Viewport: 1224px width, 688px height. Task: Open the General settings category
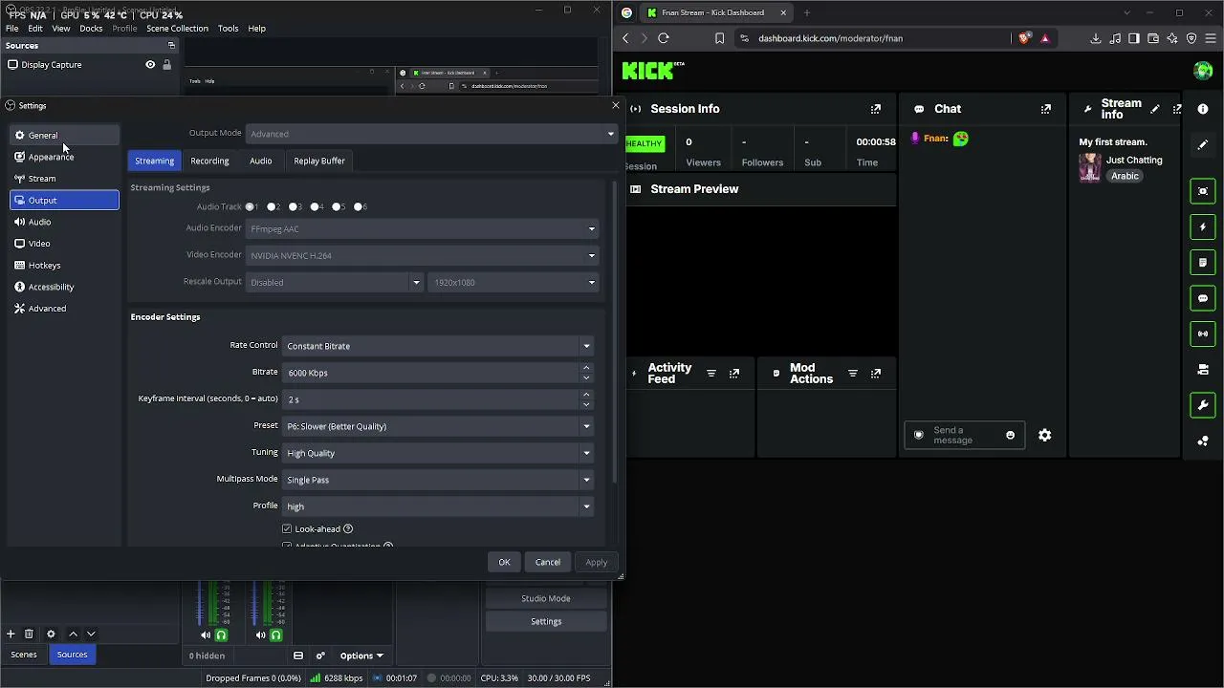click(x=64, y=136)
